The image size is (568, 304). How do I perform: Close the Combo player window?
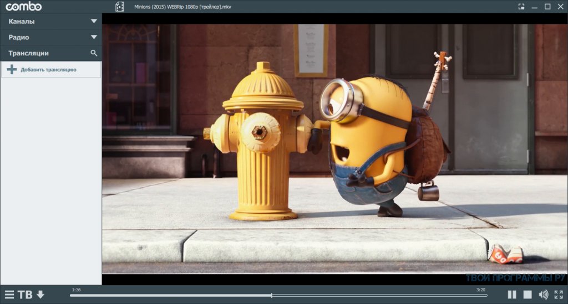pyautogui.click(x=560, y=7)
